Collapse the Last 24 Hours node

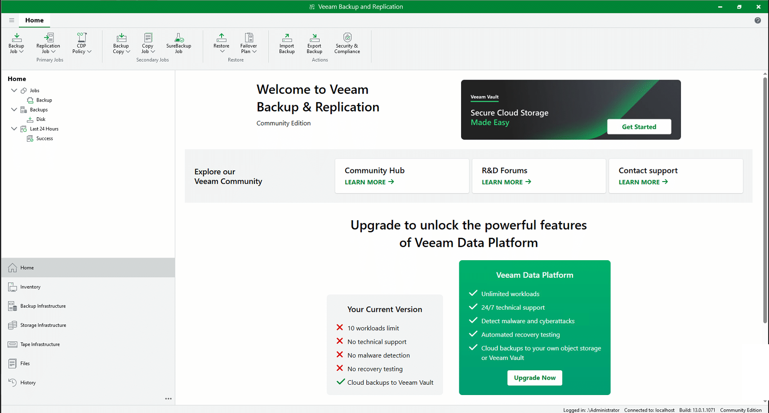pyautogui.click(x=14, y=129)
